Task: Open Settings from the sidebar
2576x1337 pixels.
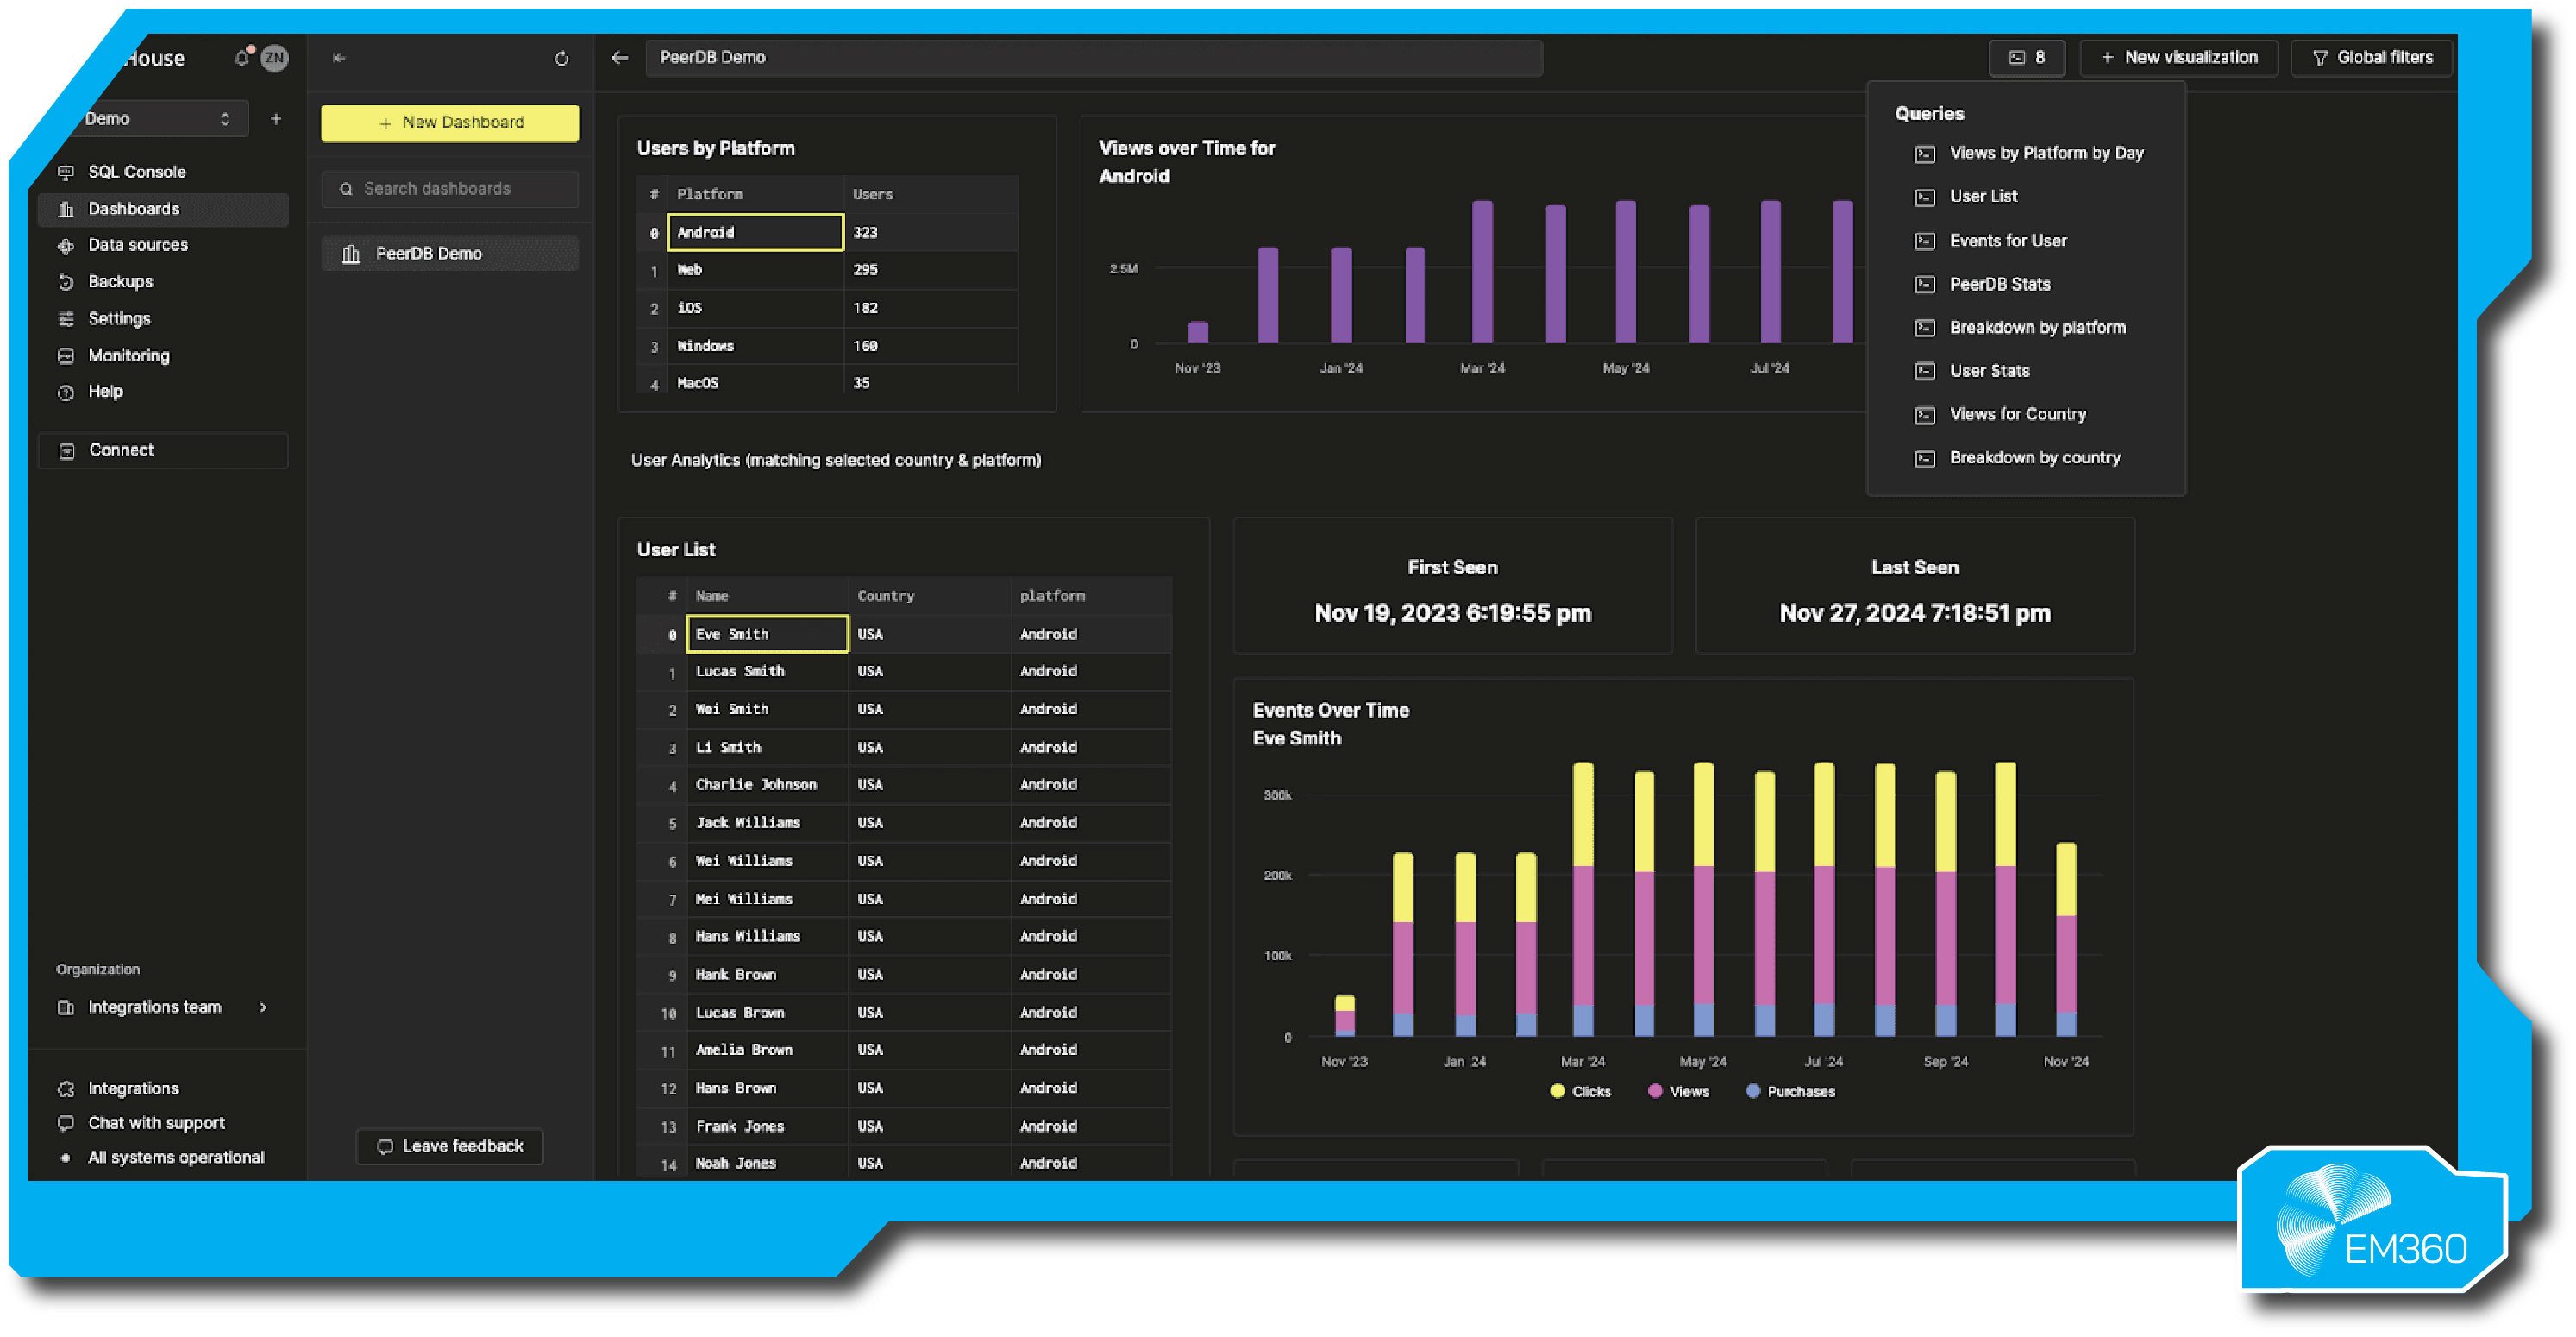Action: coord(119,318)
